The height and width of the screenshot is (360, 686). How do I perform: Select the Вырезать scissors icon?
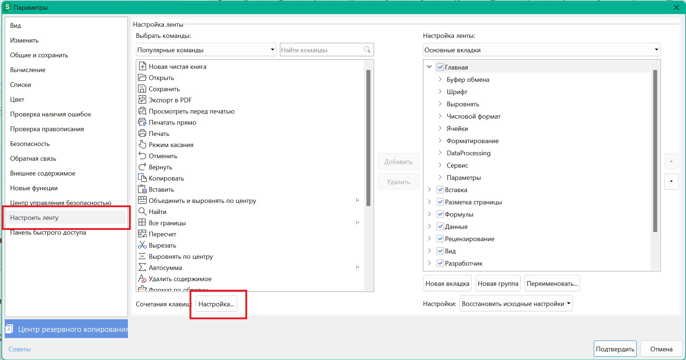142,245
